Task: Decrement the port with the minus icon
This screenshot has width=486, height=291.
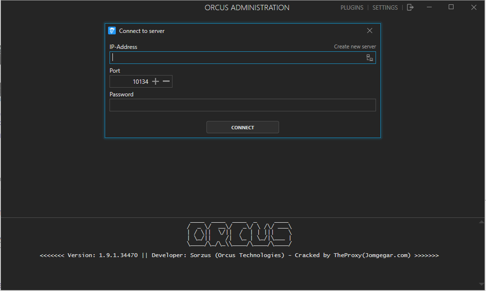Action: (x=165, y=81)
